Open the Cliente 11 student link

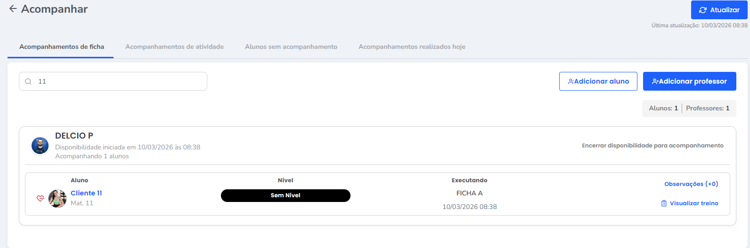[86, 193]
